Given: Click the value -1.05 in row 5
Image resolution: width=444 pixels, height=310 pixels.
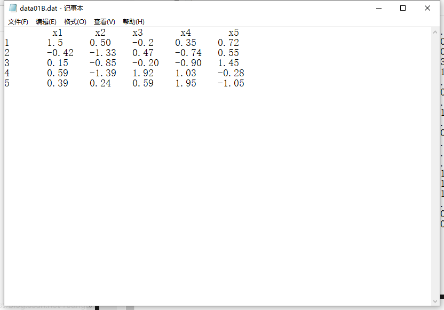Looking at the screenshot, I should 232,83.
